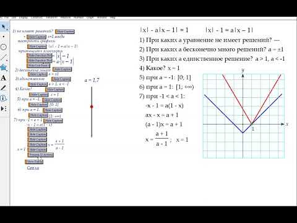
Task: Click the Present 22 Actions button
Action: [x=41, y=155]
